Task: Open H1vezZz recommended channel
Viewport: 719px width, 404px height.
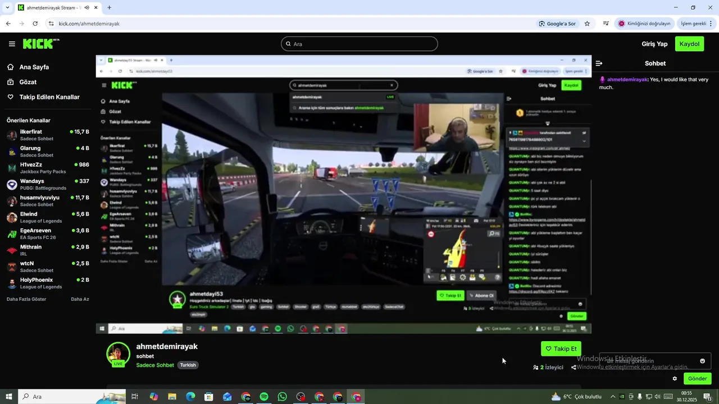Action: (x=48, y=168)
